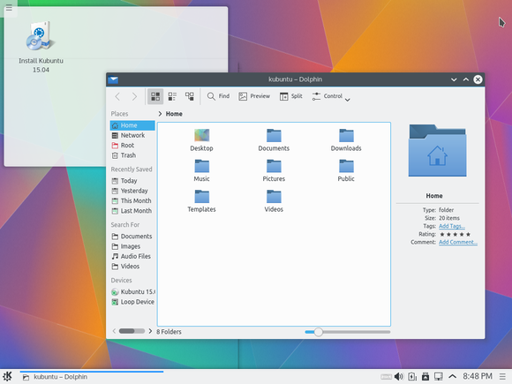Open the Control menu dropdown
Image resolution: width=512 pixels, height=384 pixels.
pos(331,96)
